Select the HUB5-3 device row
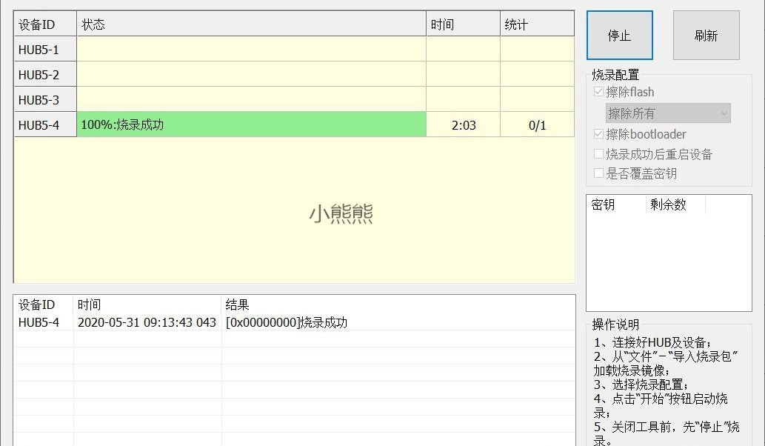This screenshot has width=765, height=446. (43, 99)
